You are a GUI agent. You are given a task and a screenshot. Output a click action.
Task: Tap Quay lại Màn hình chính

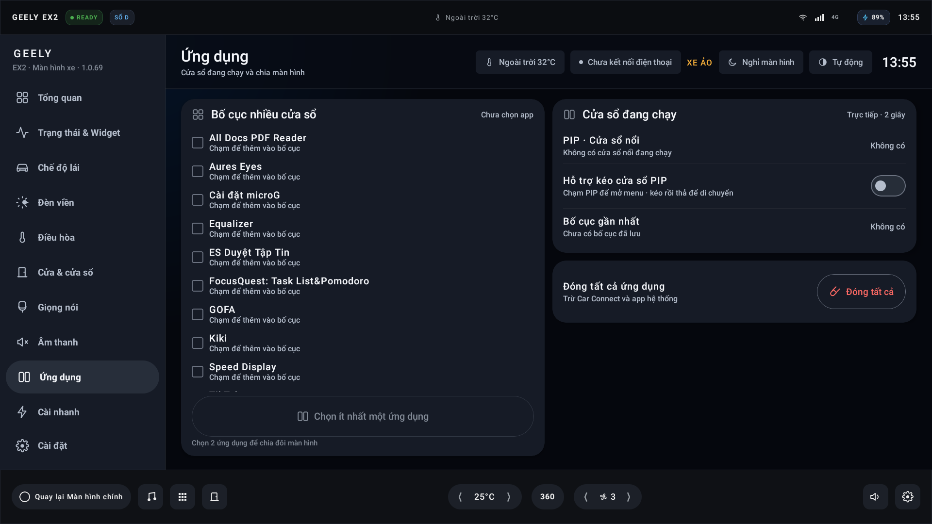(71, 496)
